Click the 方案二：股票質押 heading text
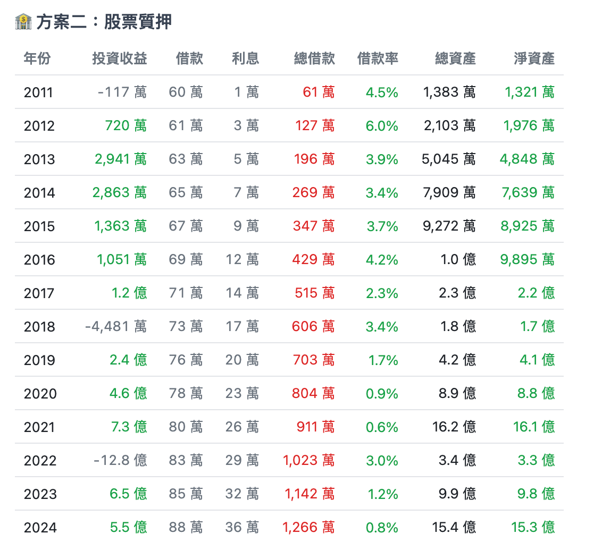The width and height of the screenshot is (602, 542). pos(104,22)
